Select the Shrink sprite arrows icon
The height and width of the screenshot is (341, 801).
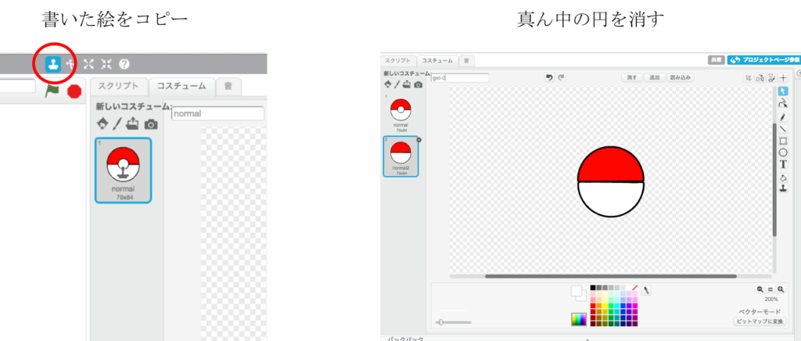(106, 64)
